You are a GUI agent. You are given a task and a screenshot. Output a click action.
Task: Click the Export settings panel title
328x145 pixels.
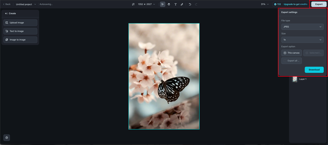289,12
